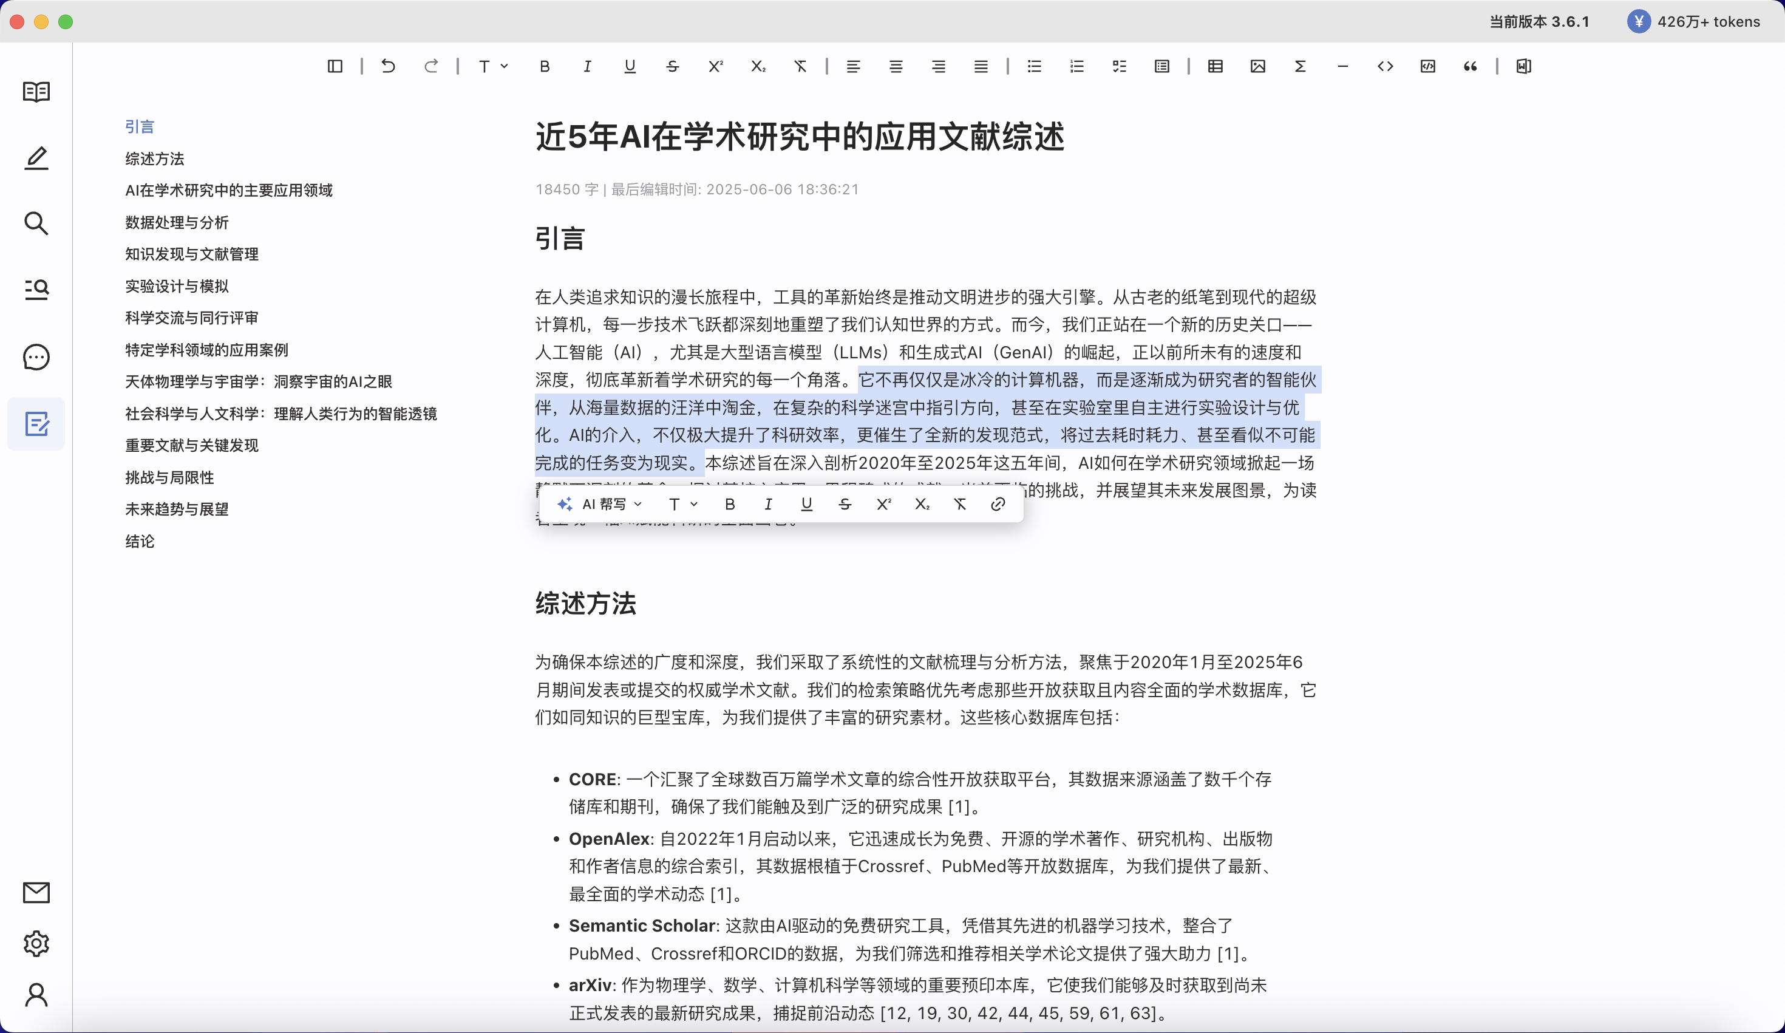Jump to 实验设计与模拟 outline entry
This screenshot has height=1033, width=1785.
click(177, 285)
